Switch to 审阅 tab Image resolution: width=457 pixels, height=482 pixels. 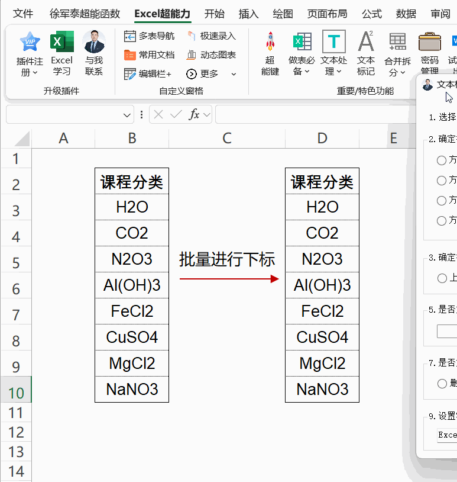pyautogui.click(x=440, y=14)
